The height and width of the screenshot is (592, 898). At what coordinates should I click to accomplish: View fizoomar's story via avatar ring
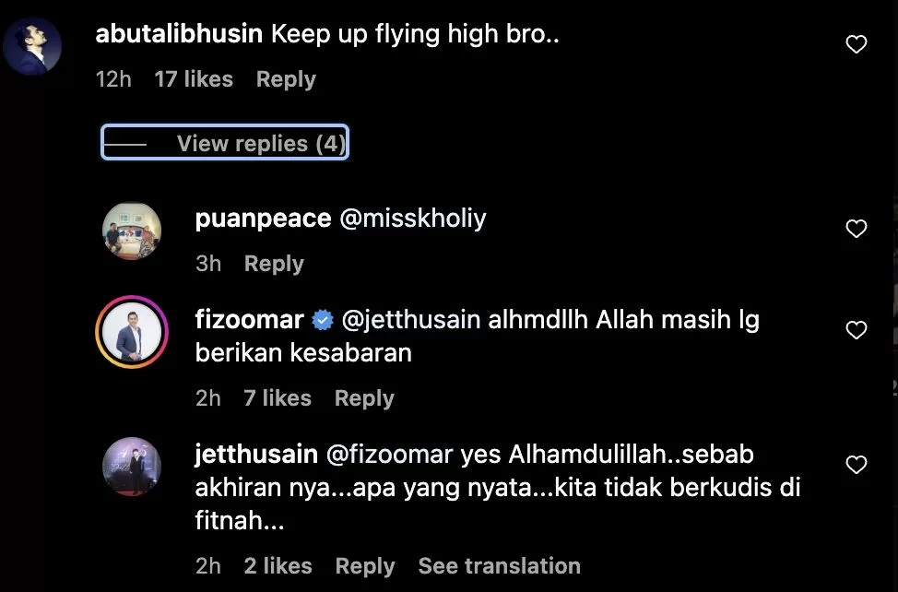coord(132,332)
